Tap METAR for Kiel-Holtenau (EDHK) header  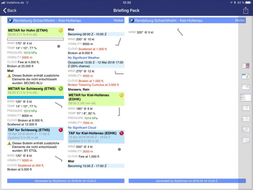click(96, 99)
